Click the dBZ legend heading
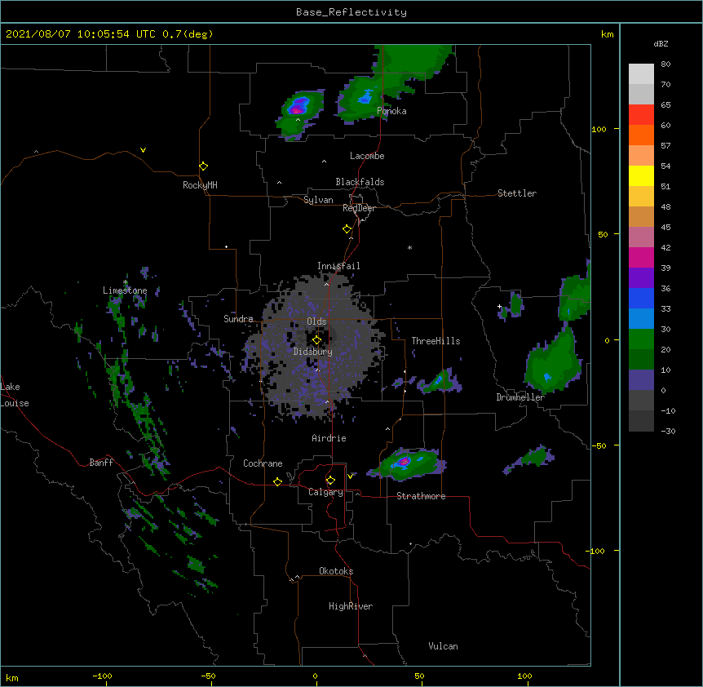 click(661, 43)
